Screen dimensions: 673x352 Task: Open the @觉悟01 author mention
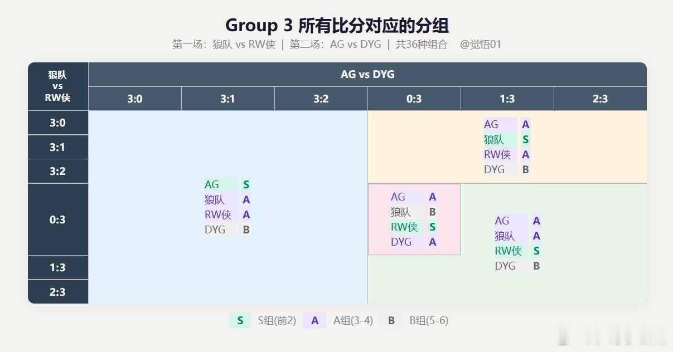481,45
